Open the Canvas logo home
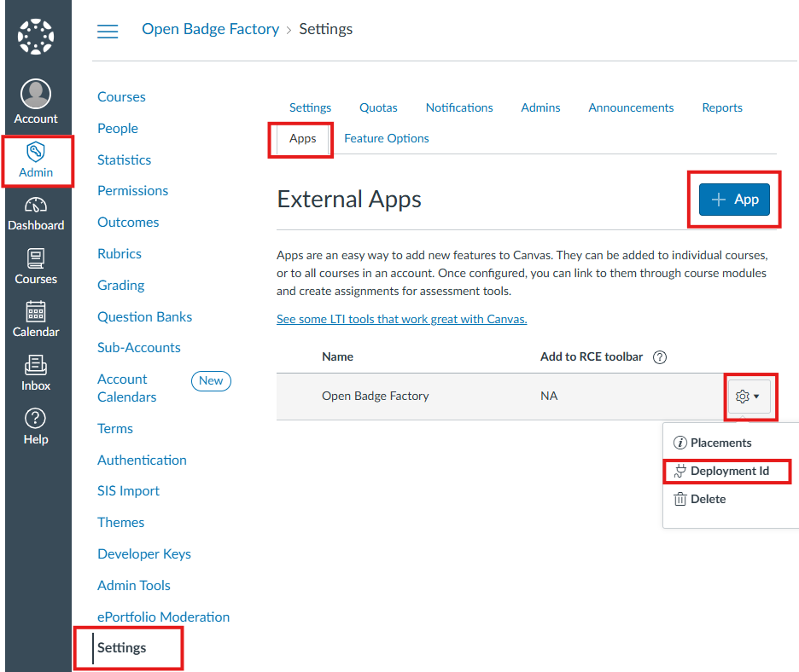Image resolution: width=799 pixels, height=672 pixels. click(36, 36)
